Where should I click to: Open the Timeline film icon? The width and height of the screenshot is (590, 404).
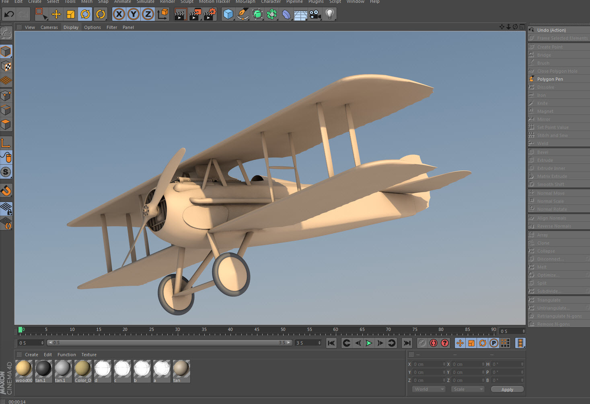[520, 343]
